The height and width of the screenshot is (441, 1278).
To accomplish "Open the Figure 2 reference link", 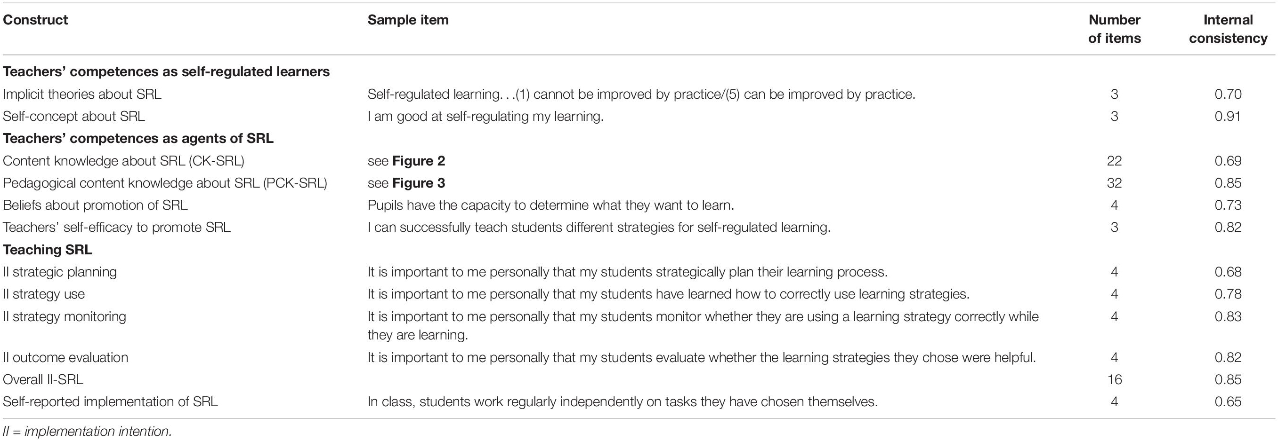I will pos(418,161).
